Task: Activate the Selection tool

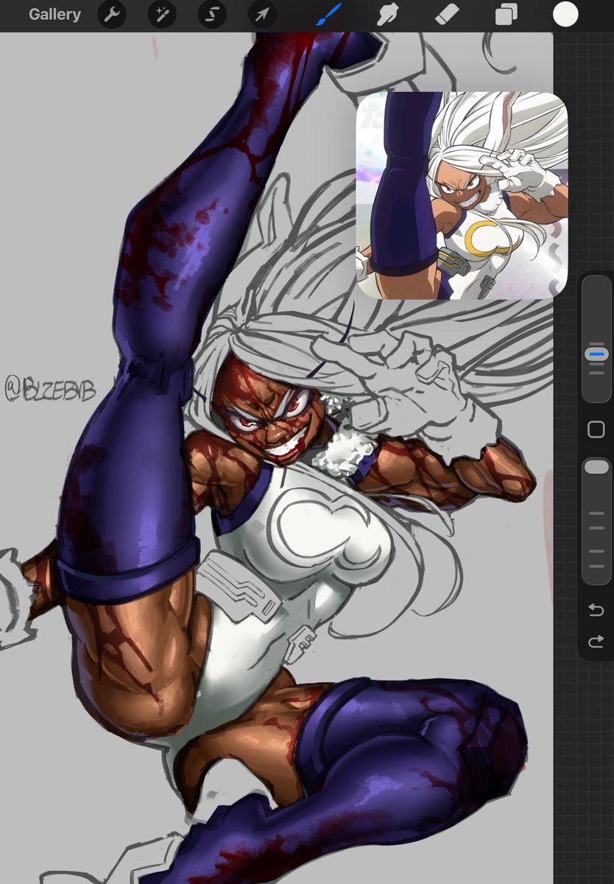Action: tap(212, 14)
